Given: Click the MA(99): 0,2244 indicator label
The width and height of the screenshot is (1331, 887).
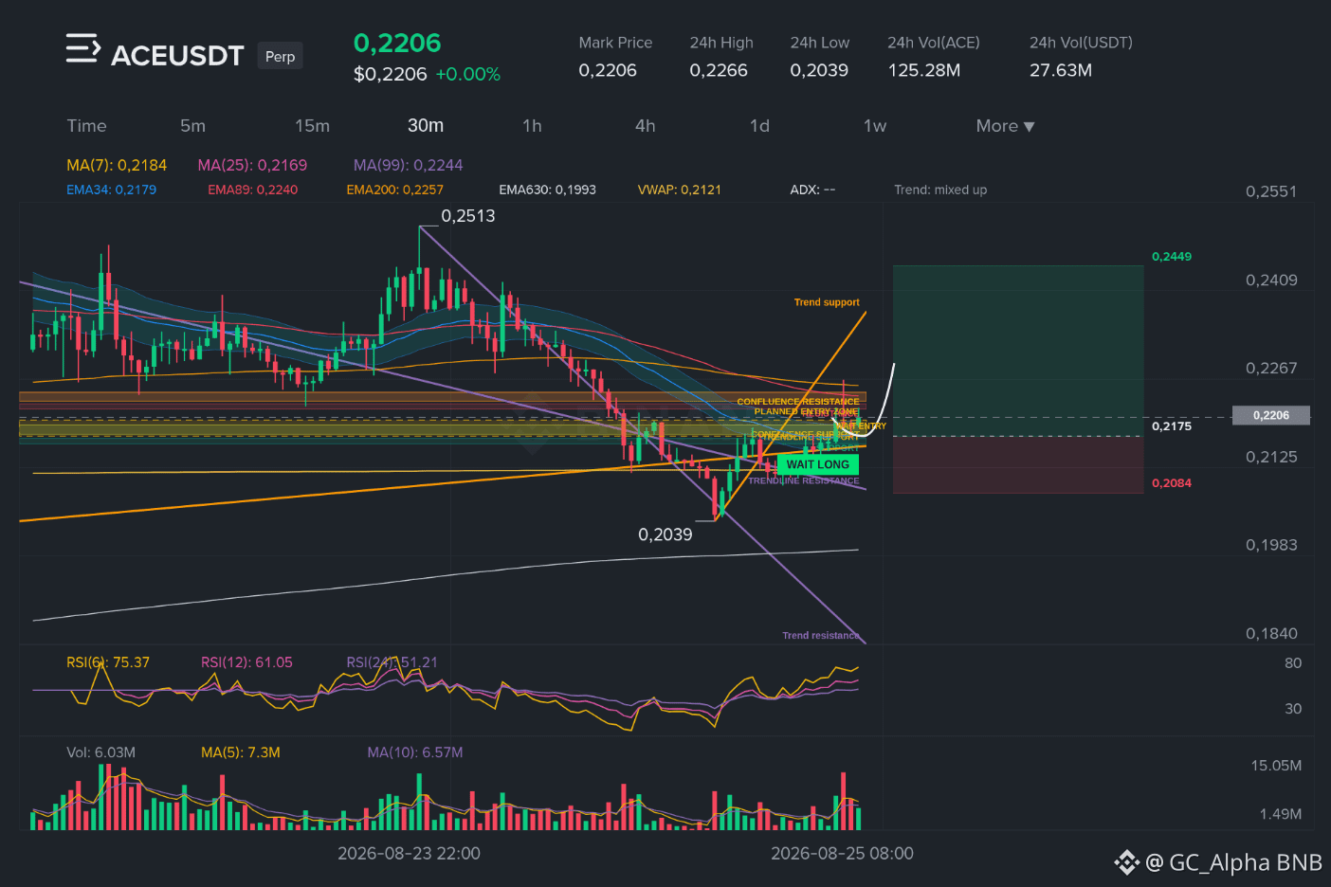Looking at the screenshot, I should (x=409, y=165).
